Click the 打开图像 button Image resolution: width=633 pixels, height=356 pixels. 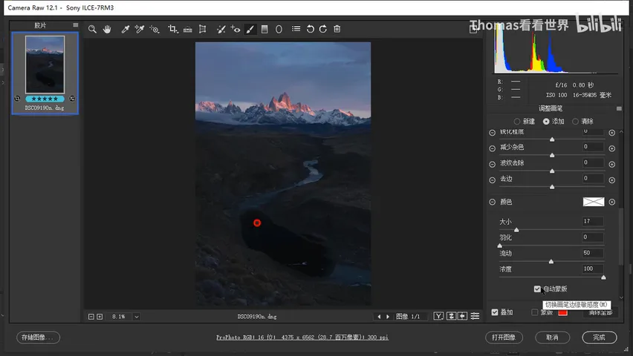point(504,337)
